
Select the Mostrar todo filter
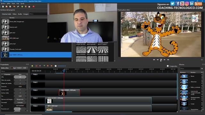coord(6,14)
